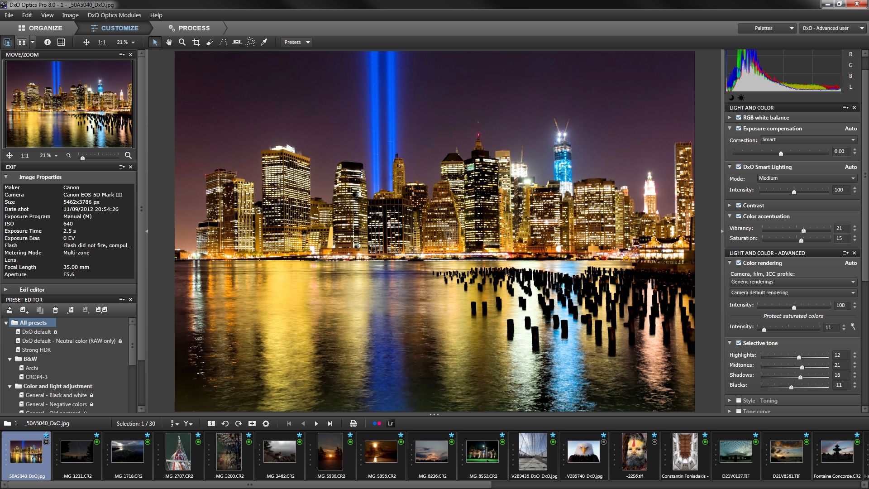Enable Style - Toning checkbox
Image resolution: width=869 pixels, height=489 pixels.
point(739,401)
